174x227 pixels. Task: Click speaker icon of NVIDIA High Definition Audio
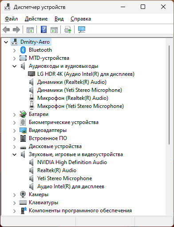pyautogui.click(x=31, y=162)
